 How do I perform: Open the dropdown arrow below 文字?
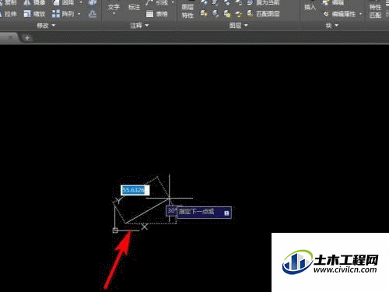coord(114,13)
